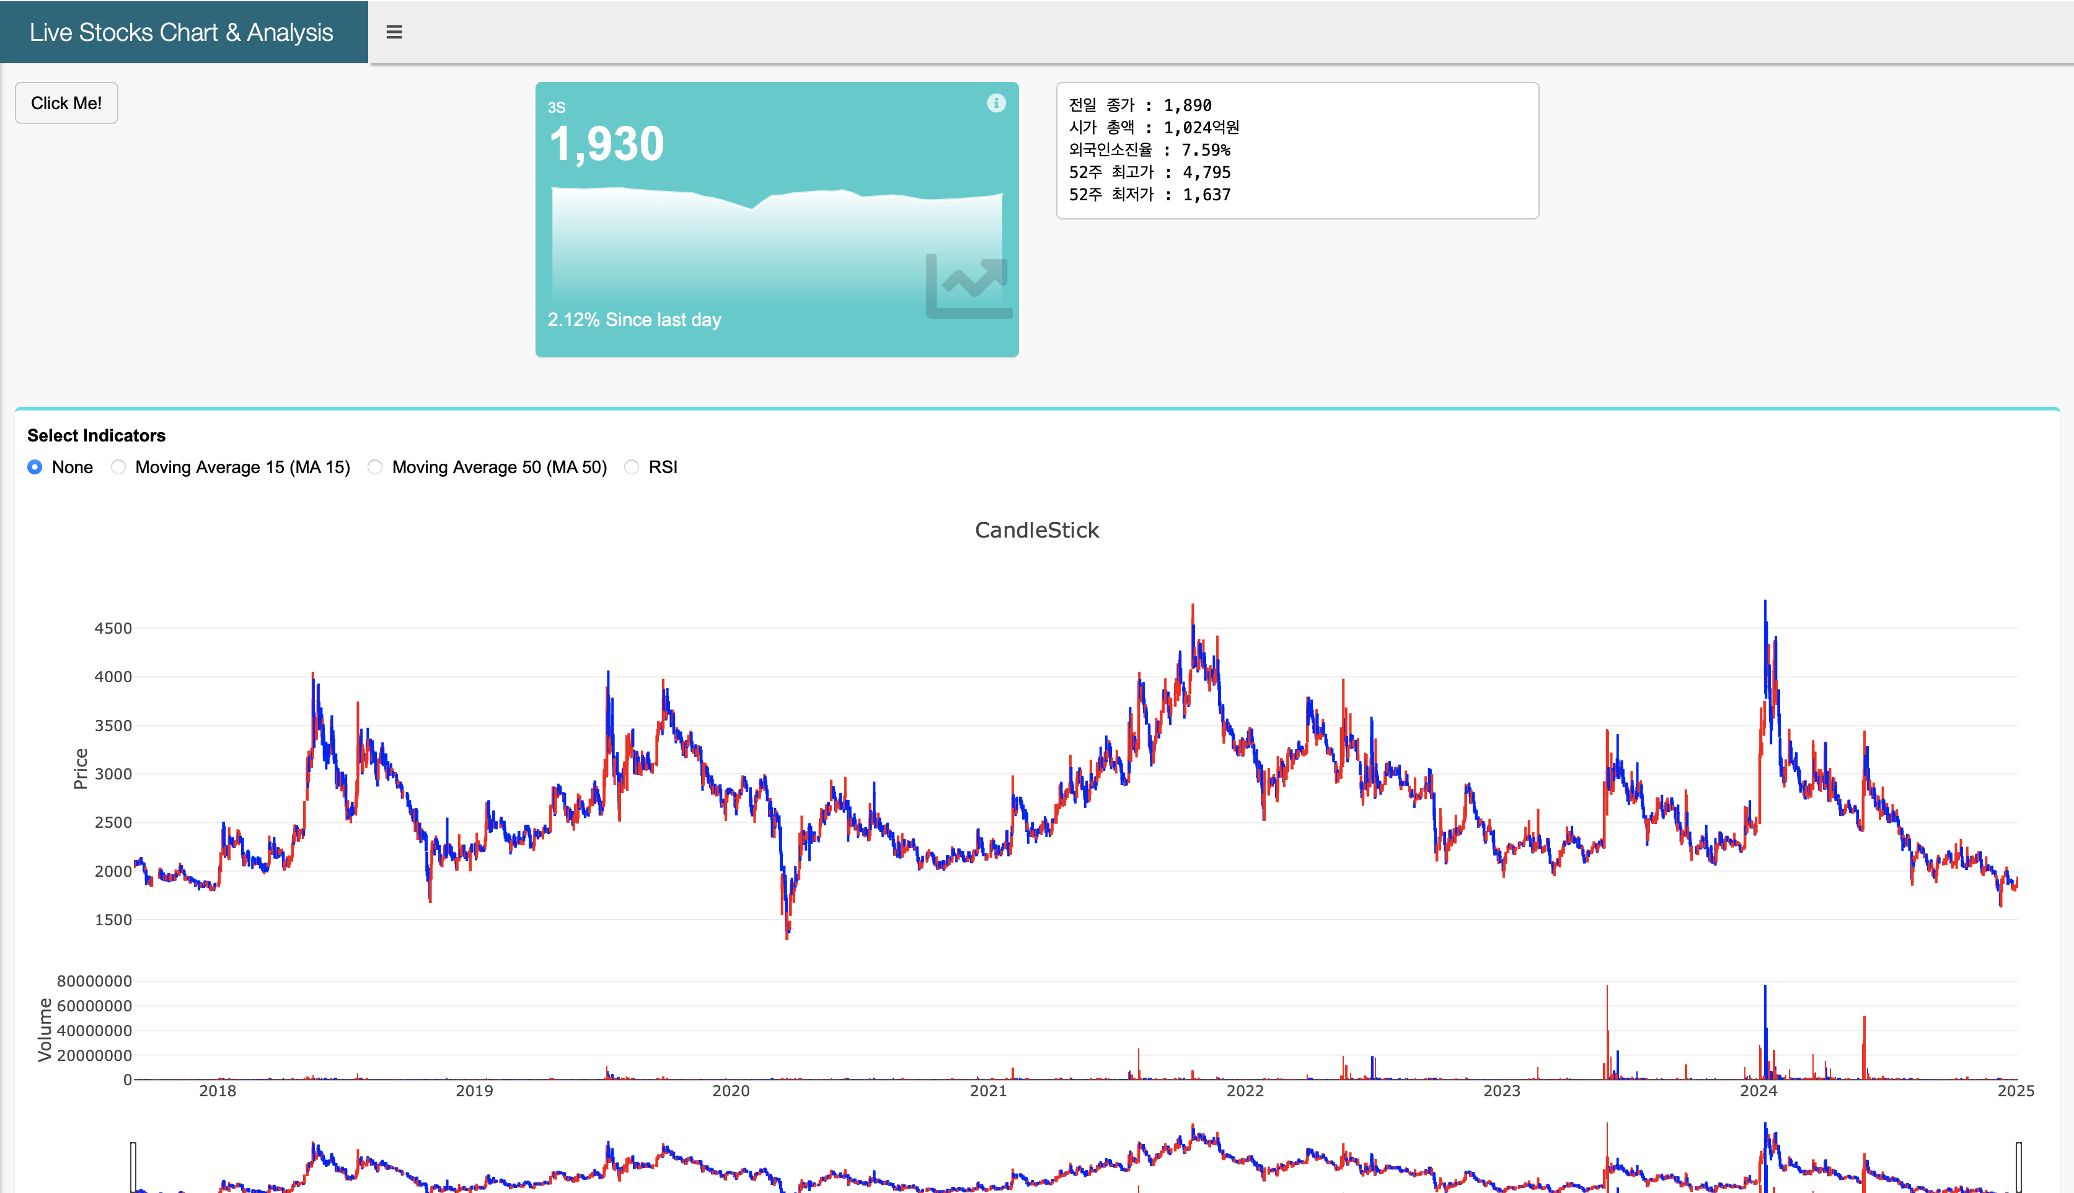Screen dimensions: 2074x1193
Task: Click the 2.12% Since last day text
Action: (x=634, y=319)
